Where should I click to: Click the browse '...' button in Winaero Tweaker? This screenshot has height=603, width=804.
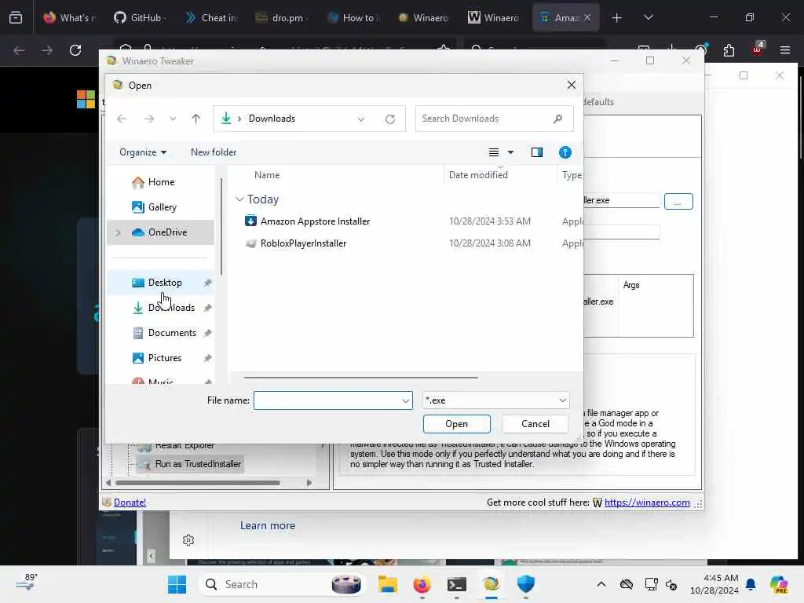point(678,202)
